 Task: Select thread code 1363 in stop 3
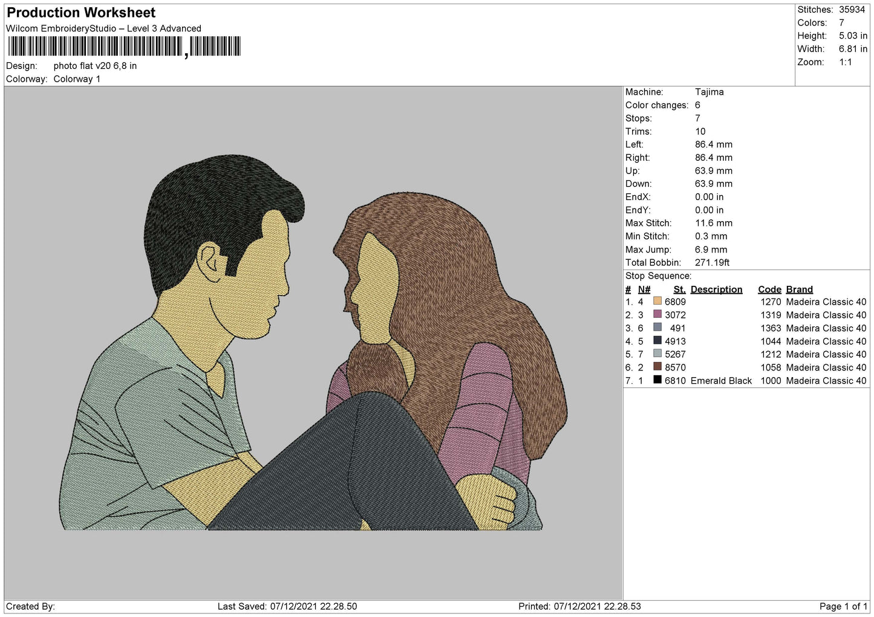[771, 328]
